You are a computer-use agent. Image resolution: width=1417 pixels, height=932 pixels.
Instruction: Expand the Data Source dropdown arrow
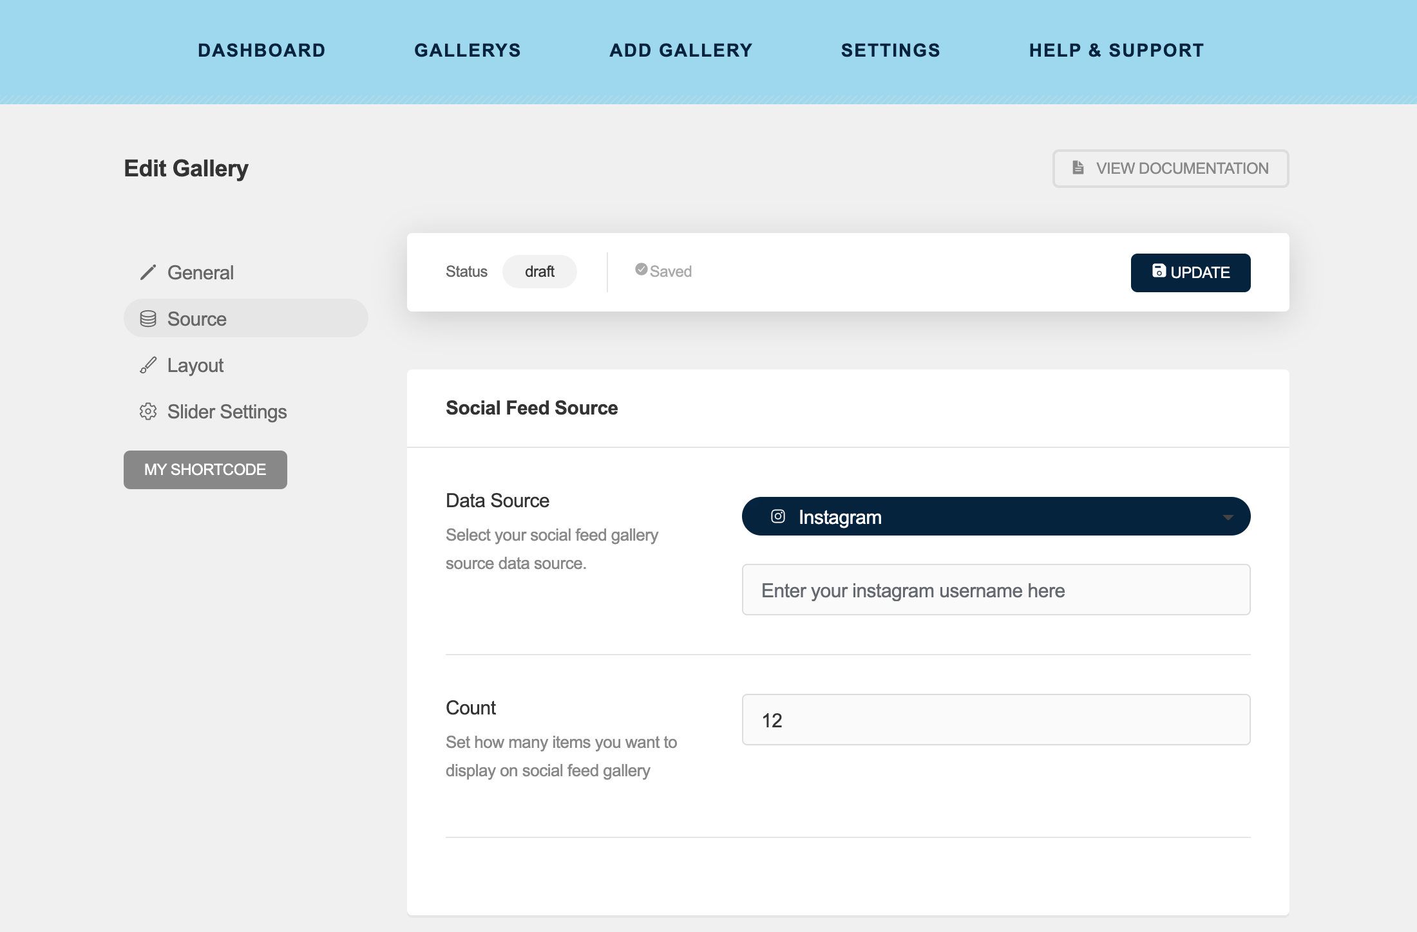[1228, 517]
